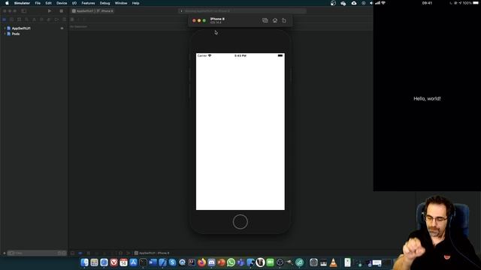Image resolution: width=481 pixels, height=270 pixels.
Task: Open the File menu
Action: [38, 3]
